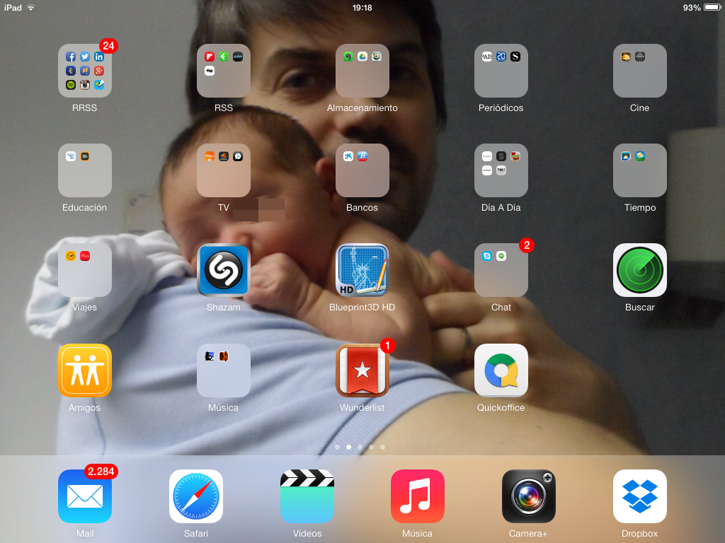Open Camera+ in the dock

[x=528, y=496]
